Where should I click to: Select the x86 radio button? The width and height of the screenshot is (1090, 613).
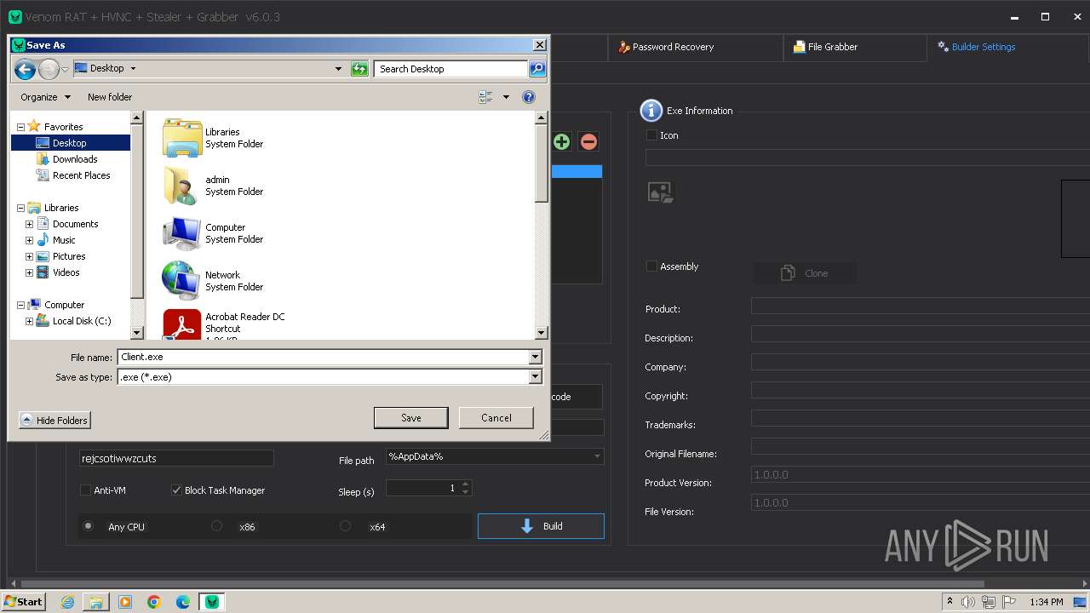[x=216, y=526]
